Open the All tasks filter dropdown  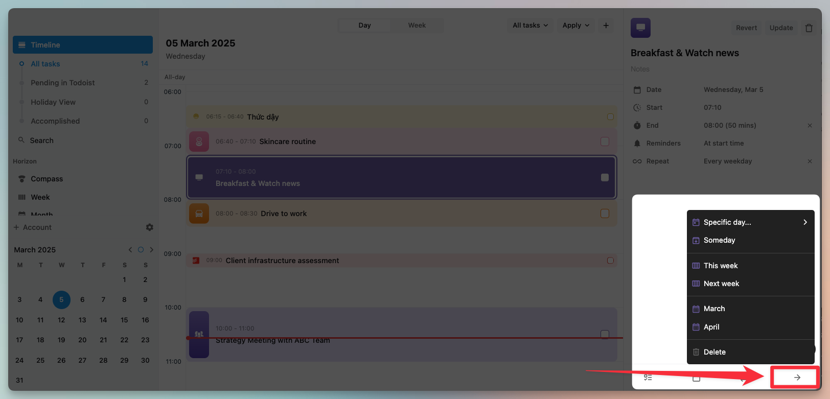pos(530,26)
